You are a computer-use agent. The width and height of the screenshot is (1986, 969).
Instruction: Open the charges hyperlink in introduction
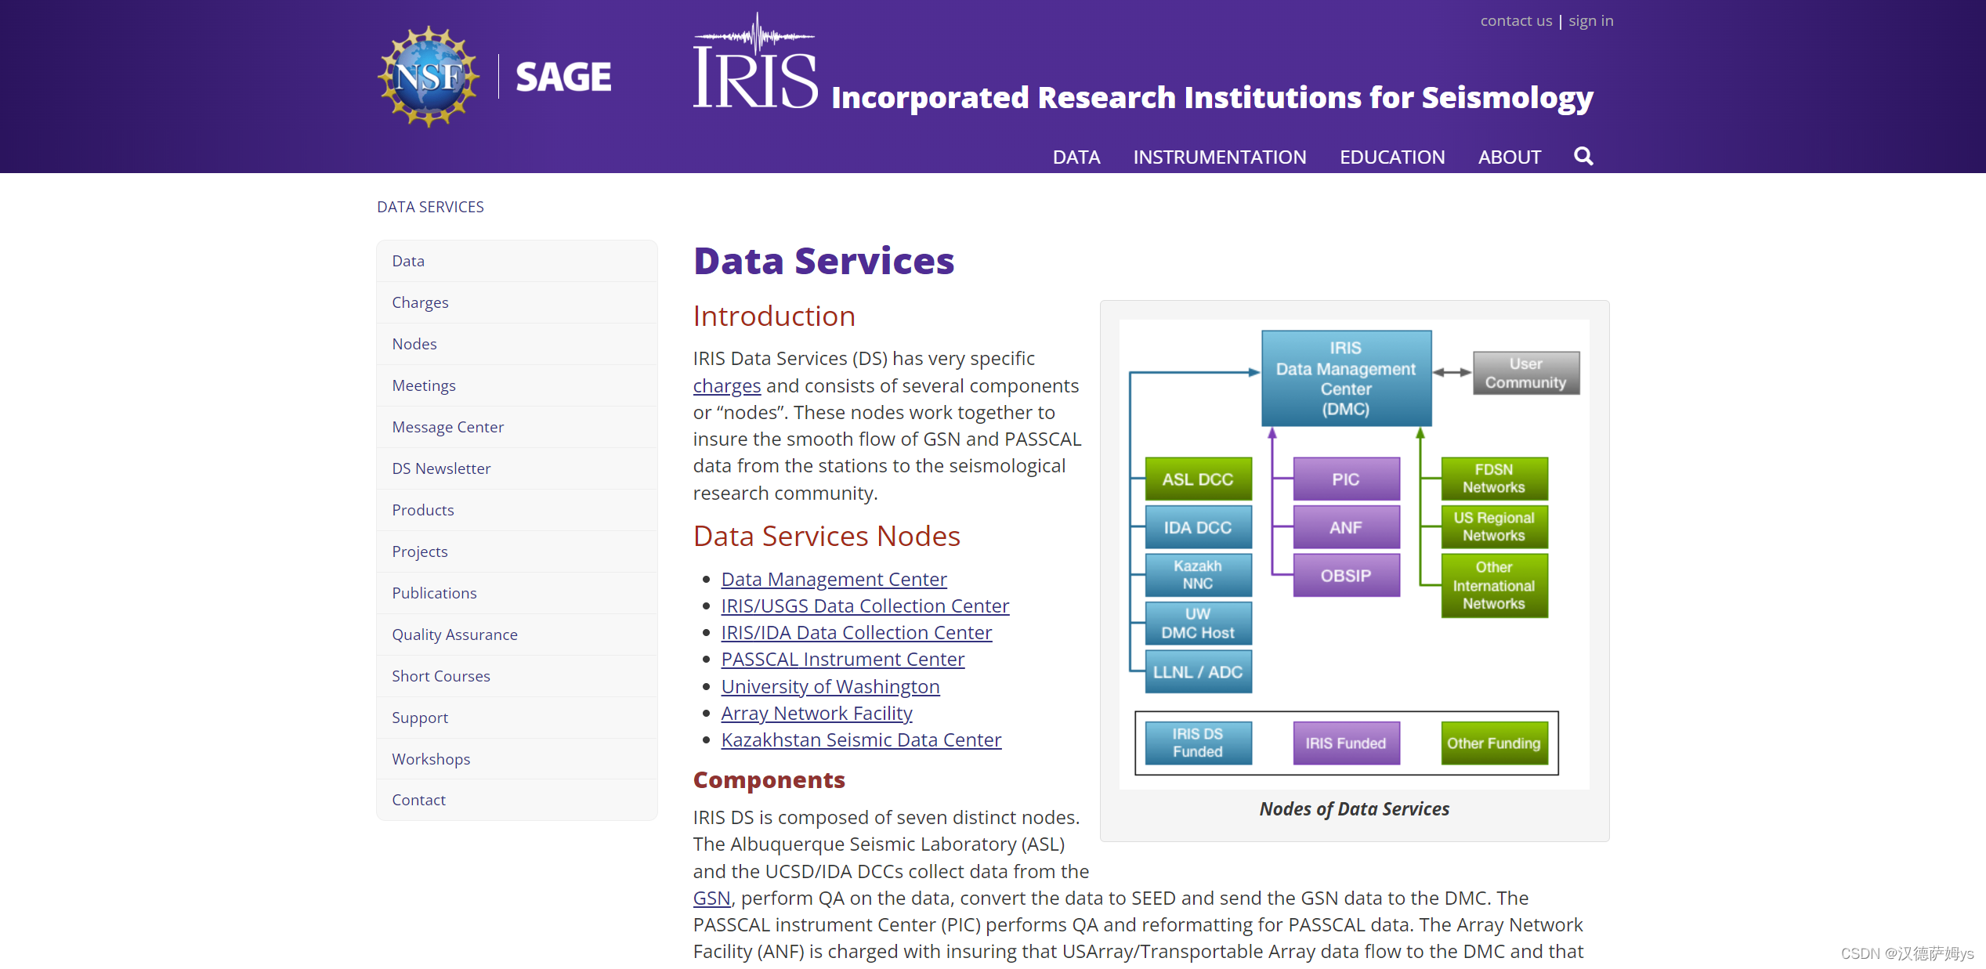pos(726,386)
